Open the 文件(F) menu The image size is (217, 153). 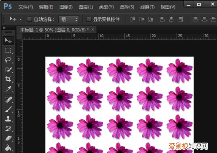26,7
